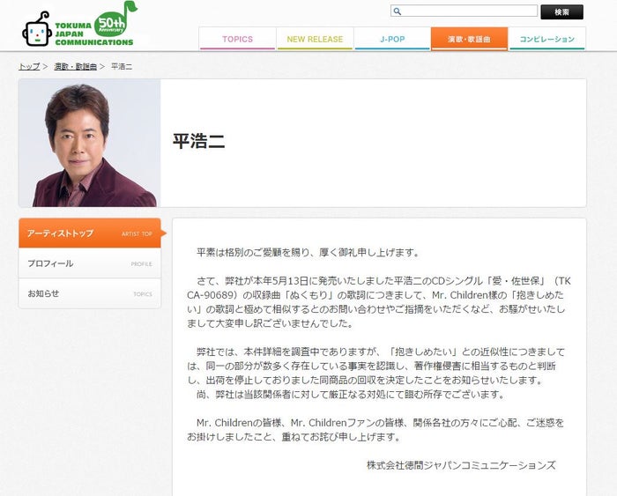Click the magnifier icon in search box

point(397,11)
